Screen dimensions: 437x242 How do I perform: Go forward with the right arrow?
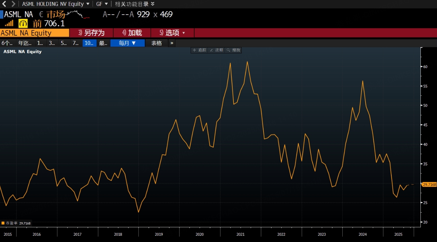click(x=13, y=4)
